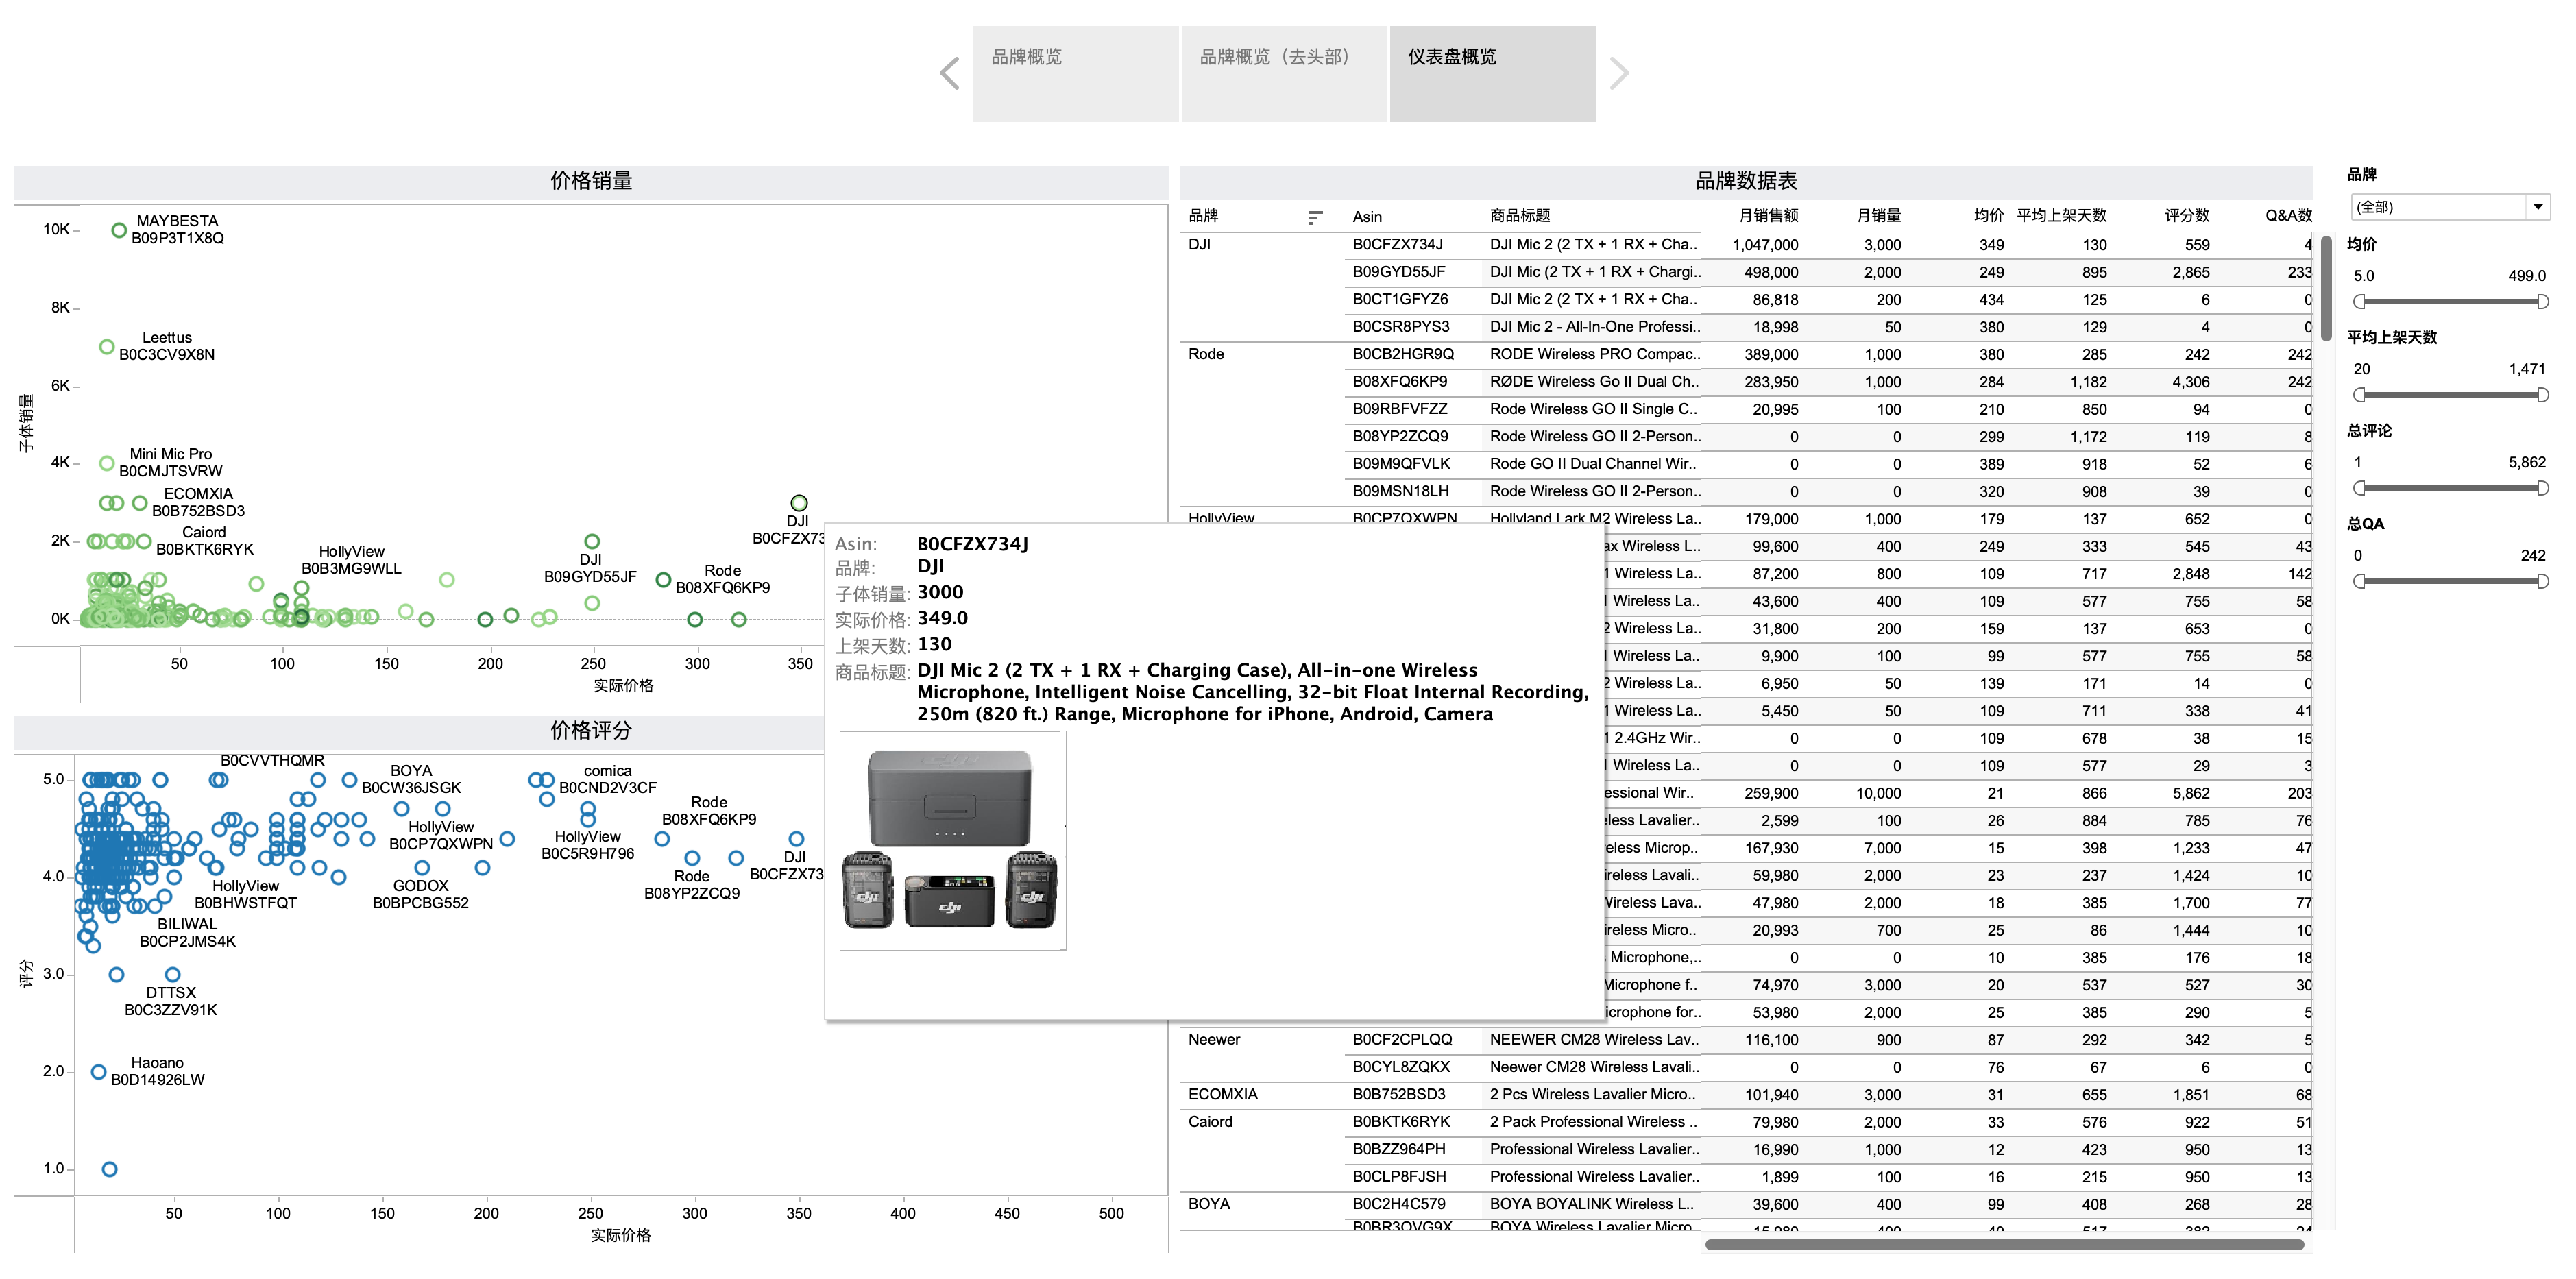Image resolution: width=2576 pixels, height=1279 pixels.
Task: Go to the previous dashboard tab arrow
Action: coord(950,73)
